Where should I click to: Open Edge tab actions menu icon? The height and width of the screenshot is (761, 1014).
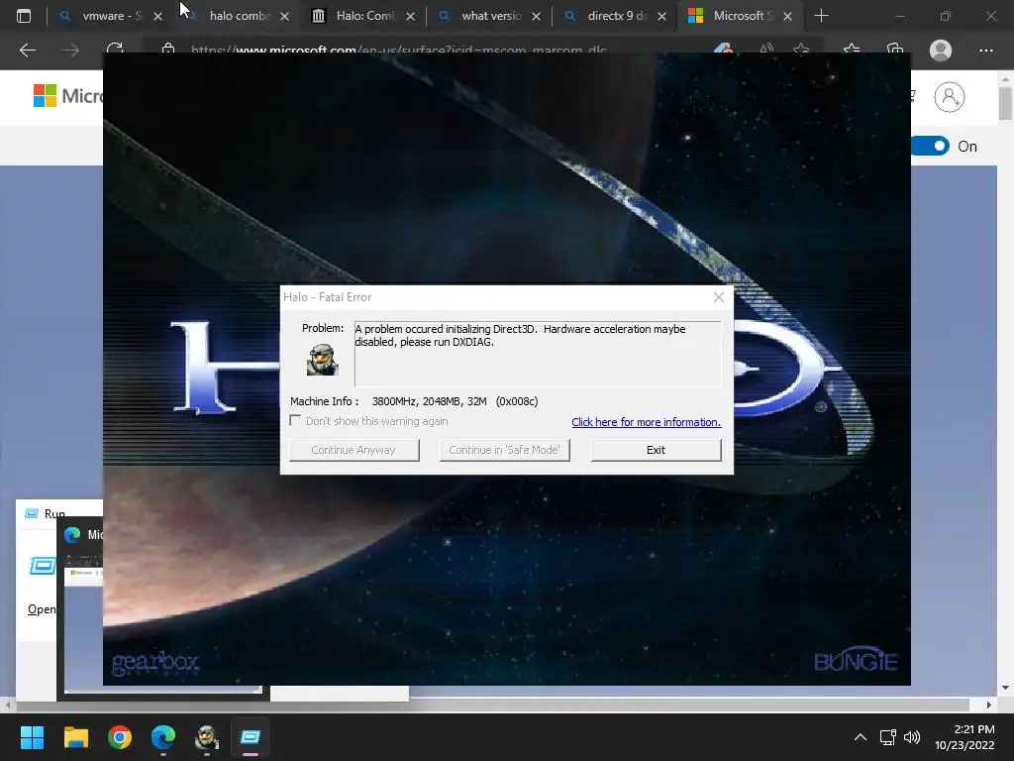(x=24, y=16)
